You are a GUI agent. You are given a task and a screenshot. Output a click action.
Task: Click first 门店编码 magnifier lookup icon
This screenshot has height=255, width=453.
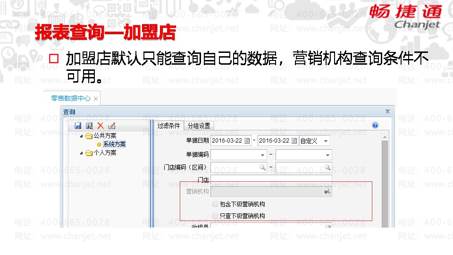tap(262, 167)
